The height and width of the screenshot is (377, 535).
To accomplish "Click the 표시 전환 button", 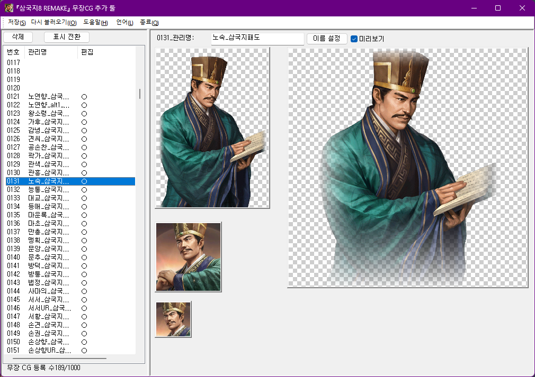I will click(x=67, y=37).
